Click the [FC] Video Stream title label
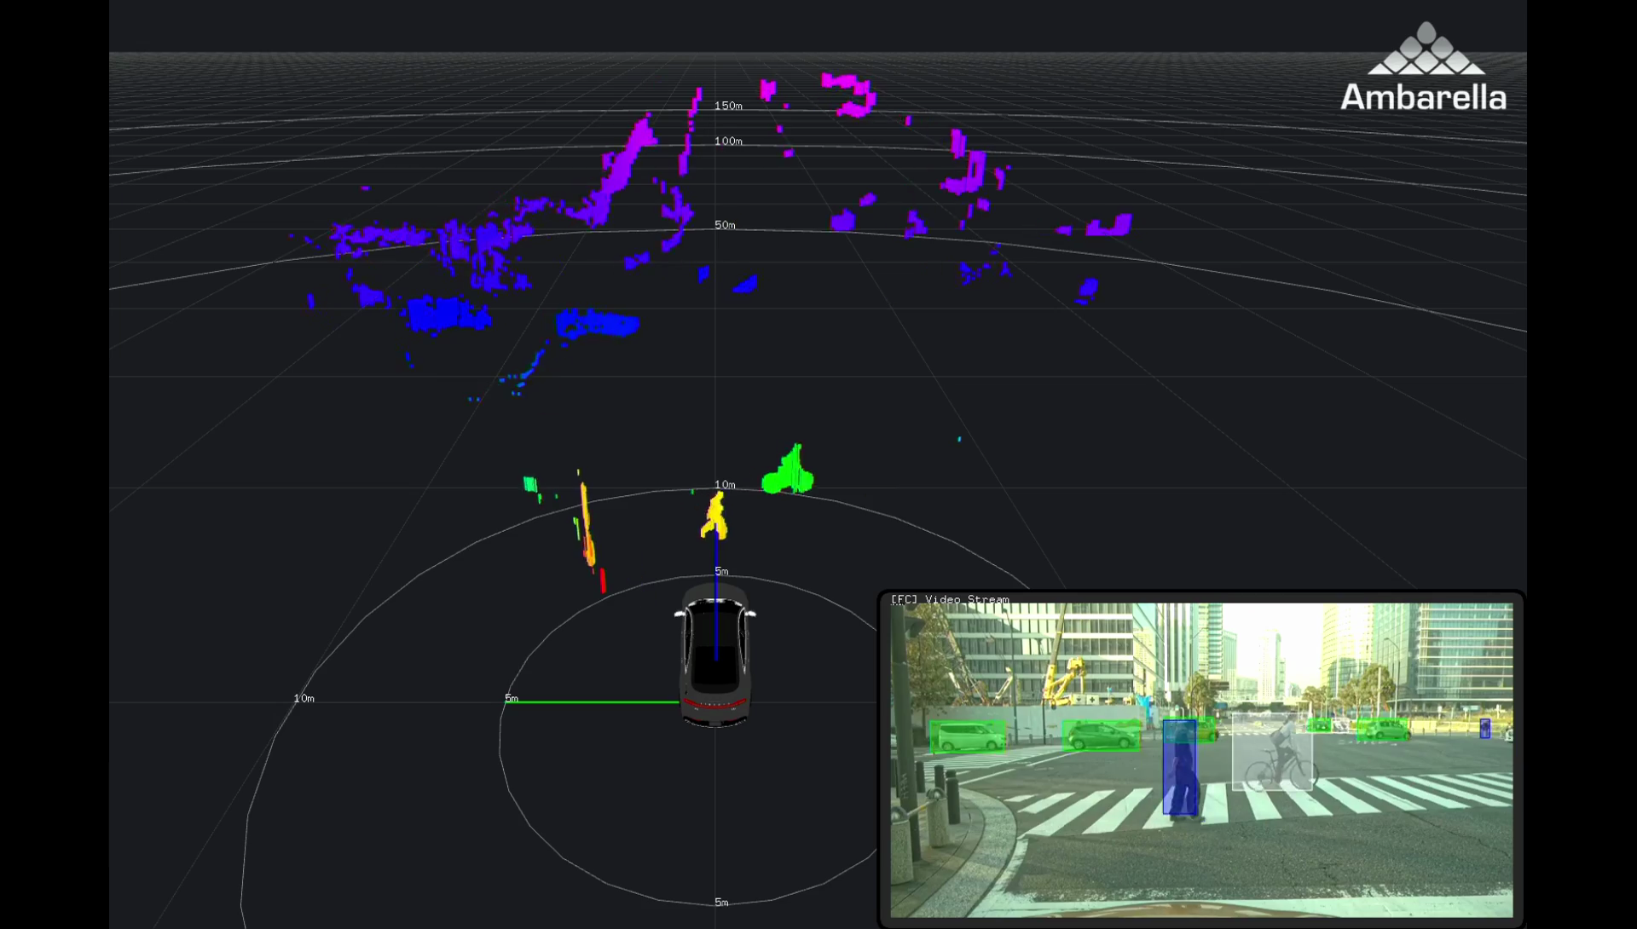The height and width of the screenshot is (929, 1637). point(949,599)
